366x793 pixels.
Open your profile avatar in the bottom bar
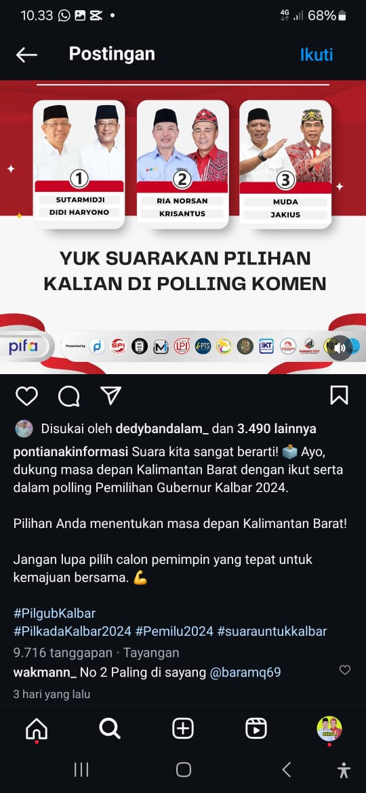click(x=329, y=729)
